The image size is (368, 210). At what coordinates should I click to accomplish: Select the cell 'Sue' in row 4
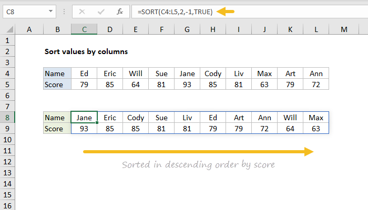tap(161, 73)
